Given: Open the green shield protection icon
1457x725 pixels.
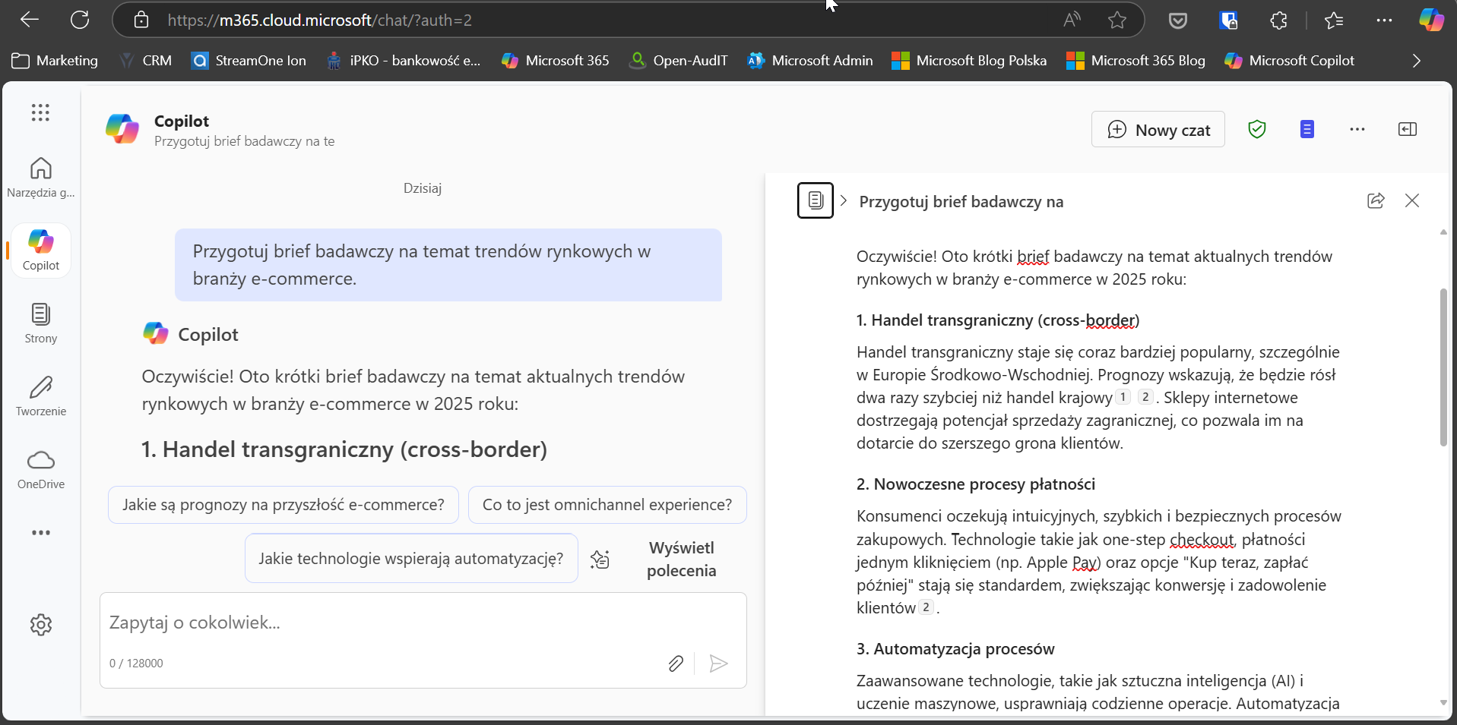Looking at the screenshot, I should [x=1256, y=130].
